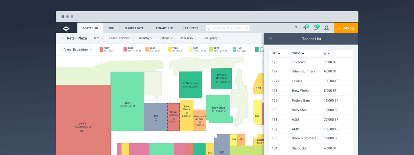Screen dimensions: 414x155
Task: Click the search magnifier icon
Action: tap(209, 28)
